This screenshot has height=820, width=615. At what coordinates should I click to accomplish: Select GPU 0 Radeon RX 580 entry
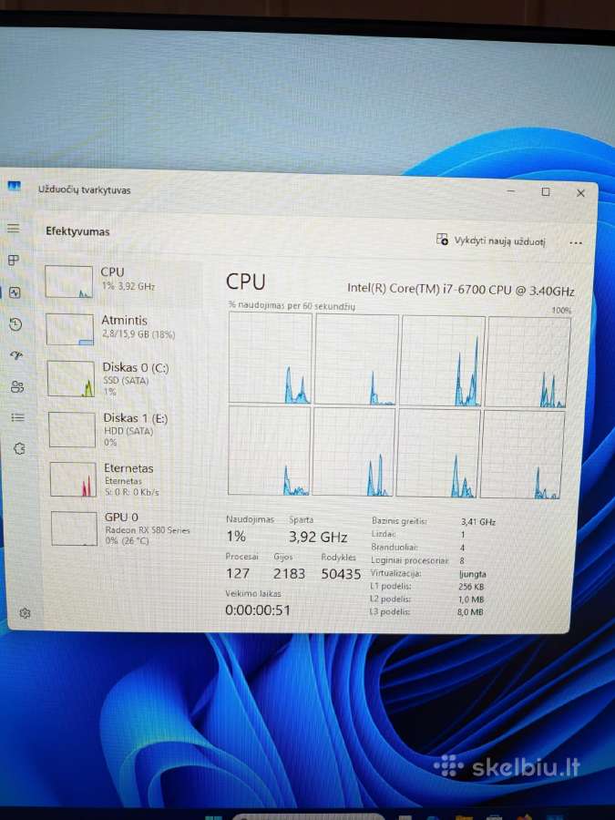(127, 528)
